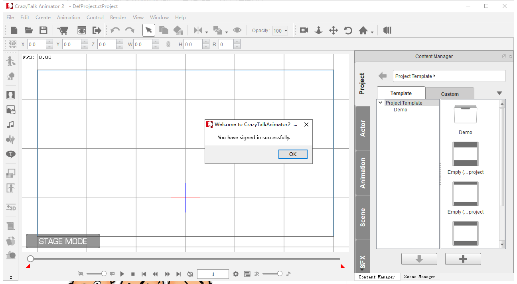Collapse the Project Template tree node
517x284 pixels.
(381, 103)
